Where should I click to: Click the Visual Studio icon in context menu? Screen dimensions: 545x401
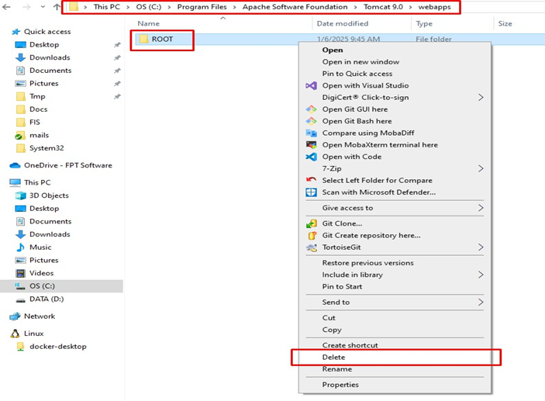[x=311, y=85]
